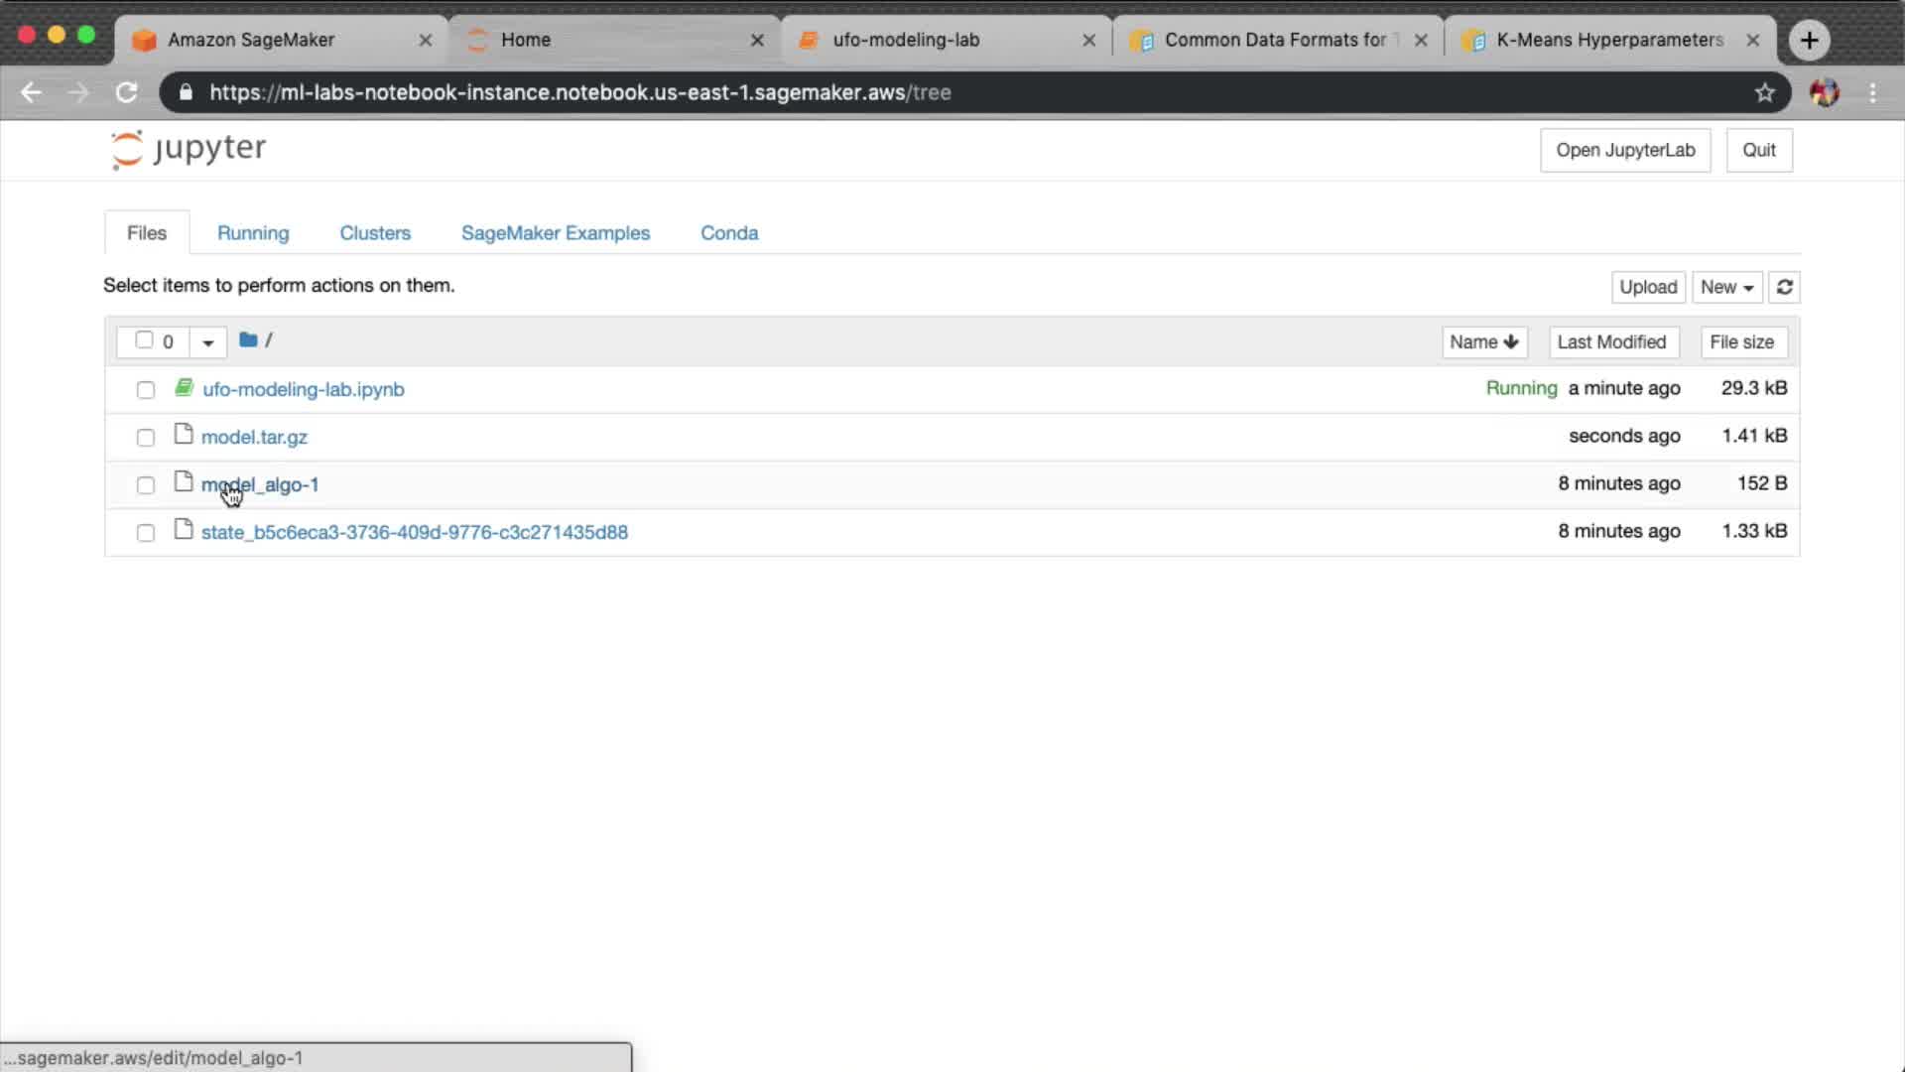Expand the New dropdown menu
The width and height of the screenshot is (1905, 1072).
[1726, 287]
